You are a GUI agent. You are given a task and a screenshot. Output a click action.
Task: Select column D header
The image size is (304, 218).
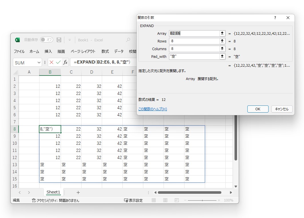92,72
